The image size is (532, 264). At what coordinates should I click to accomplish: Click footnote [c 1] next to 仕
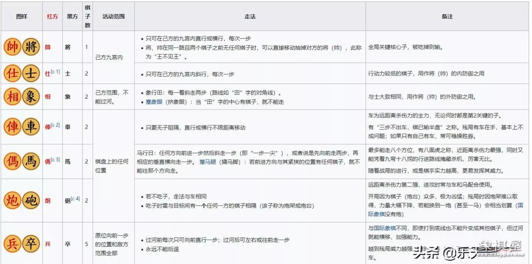coord(56,71)
